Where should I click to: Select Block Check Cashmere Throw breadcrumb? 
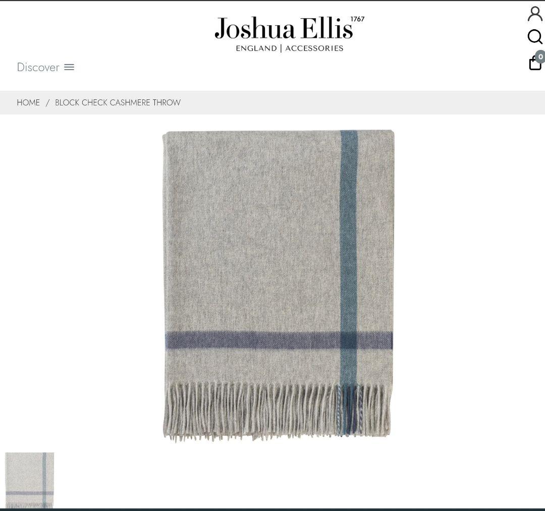[x=118, y=102]
